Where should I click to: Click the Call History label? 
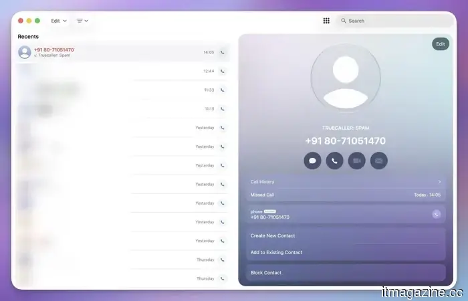pos(262,181)
